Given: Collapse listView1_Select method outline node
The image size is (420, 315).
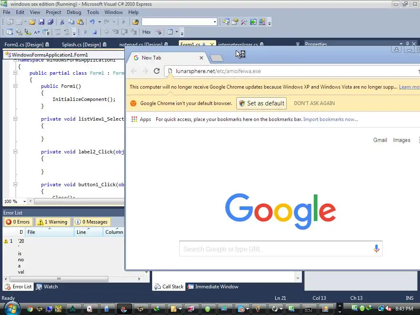Looking at the screenshot, I should (15, 119).
